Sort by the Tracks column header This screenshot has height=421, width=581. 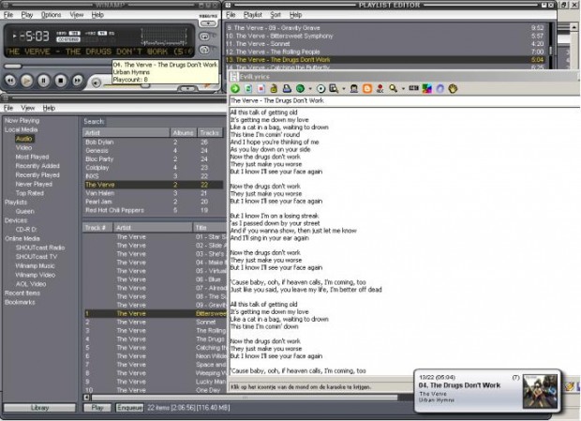click(210, 132)
